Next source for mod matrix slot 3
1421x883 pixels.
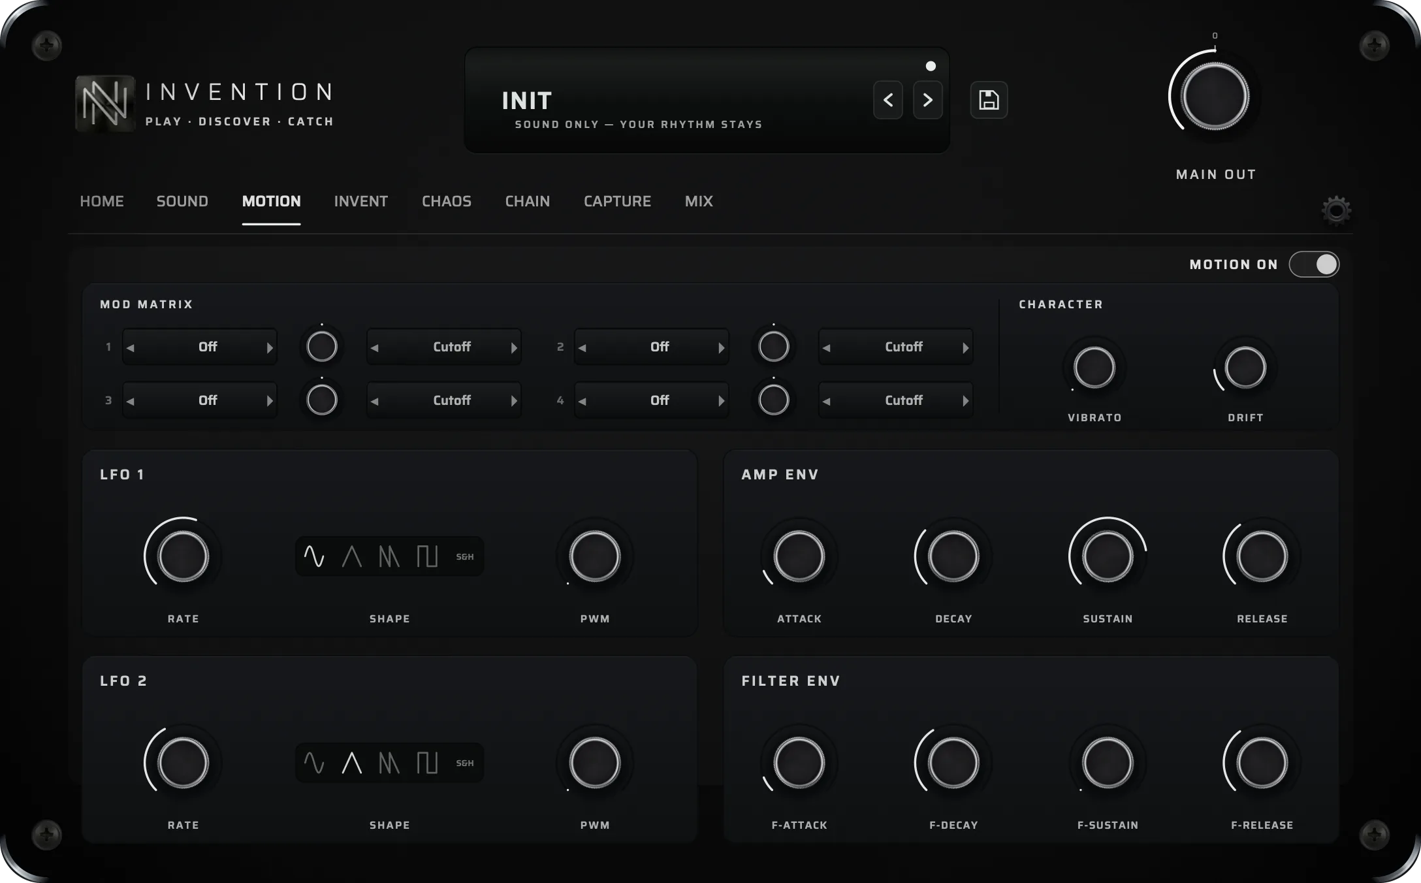(x=269, y=401)
